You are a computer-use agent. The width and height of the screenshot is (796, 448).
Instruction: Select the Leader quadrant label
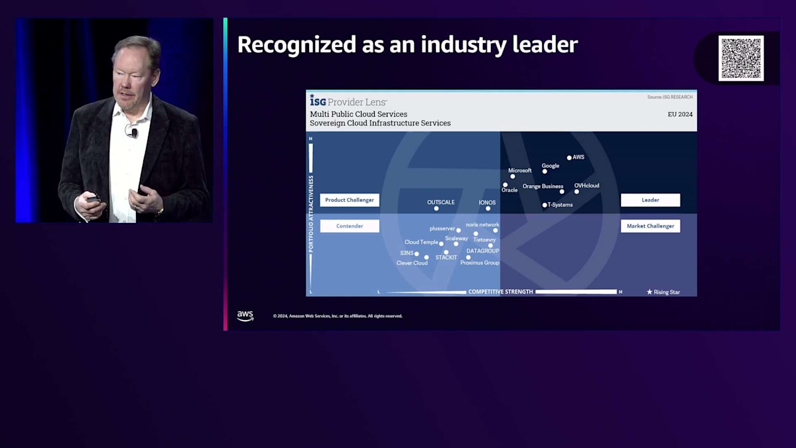pos(650,200)
